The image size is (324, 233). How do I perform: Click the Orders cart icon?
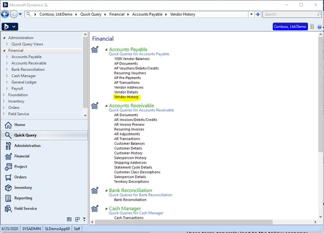coord(8,177)
